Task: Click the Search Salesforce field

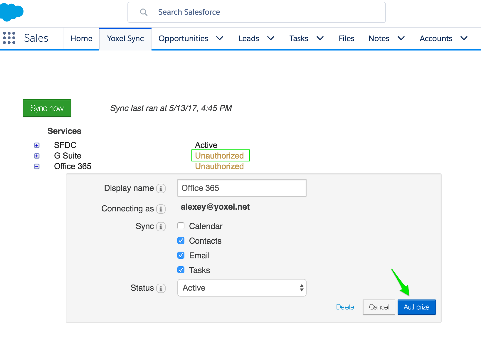Action: (257, 12)
